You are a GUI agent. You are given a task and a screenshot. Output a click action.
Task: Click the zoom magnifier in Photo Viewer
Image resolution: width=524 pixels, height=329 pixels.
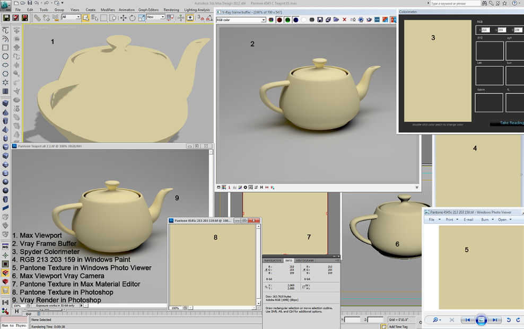click(x=436, y=319)
